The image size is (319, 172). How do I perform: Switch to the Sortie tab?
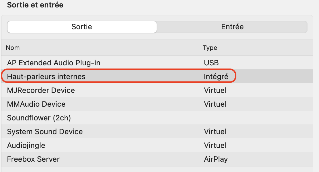point(82,27)
